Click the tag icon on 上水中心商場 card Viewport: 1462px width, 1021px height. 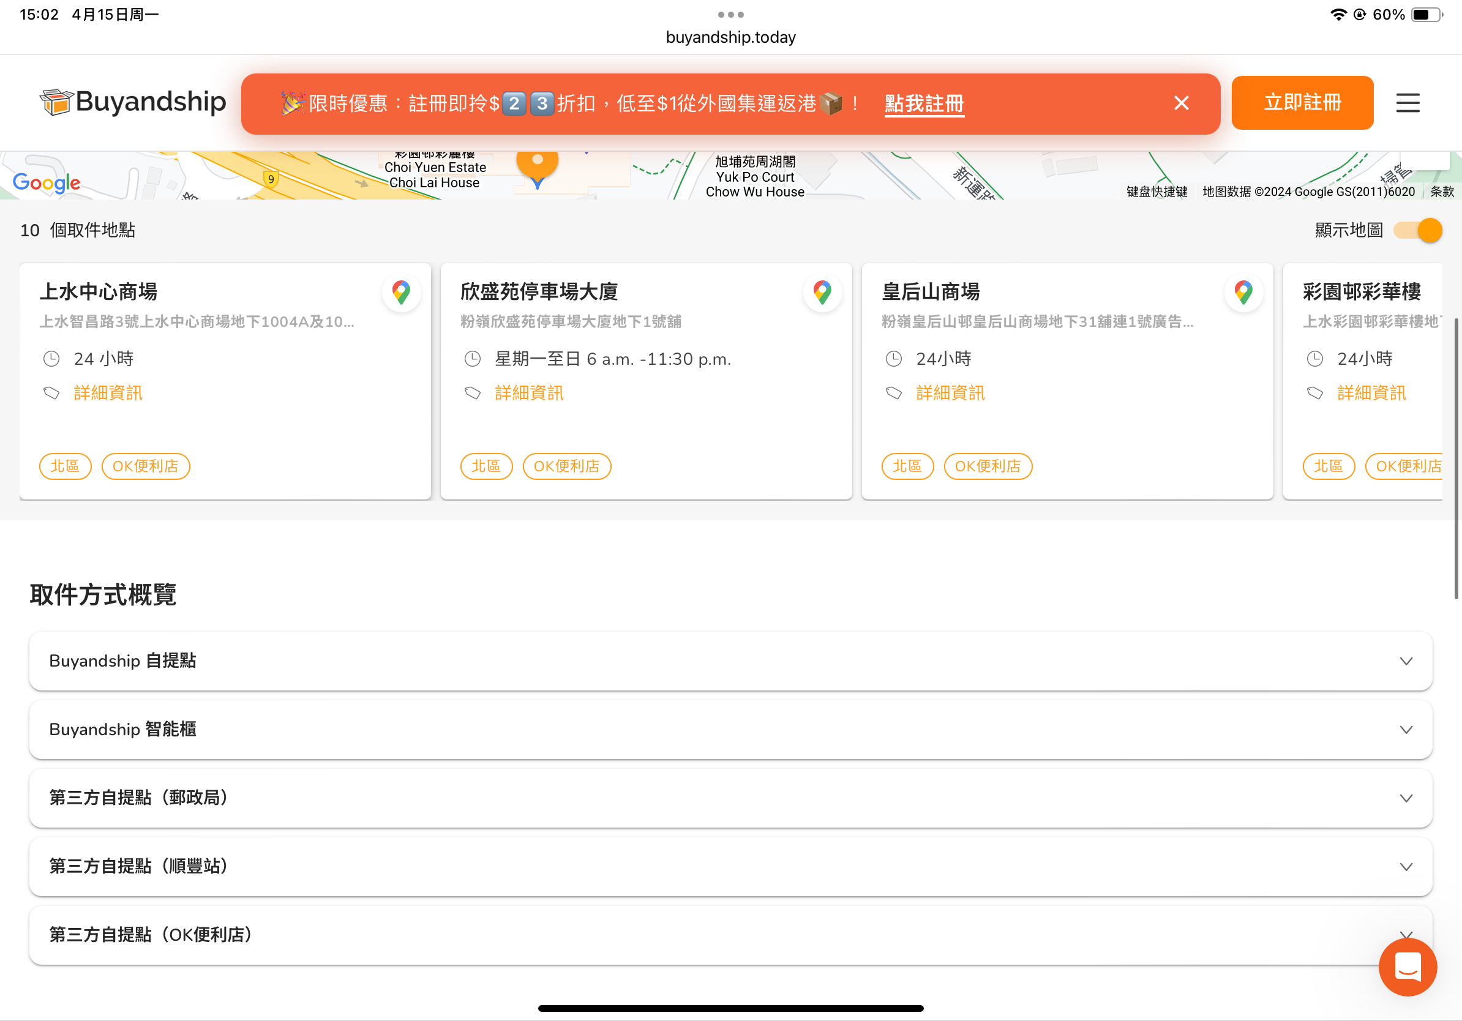coord(51,394)
